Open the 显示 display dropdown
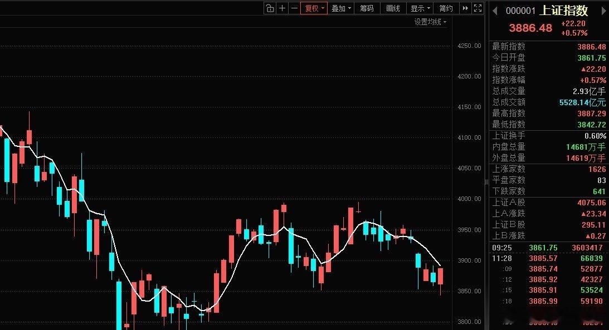 tap(420, 8)
